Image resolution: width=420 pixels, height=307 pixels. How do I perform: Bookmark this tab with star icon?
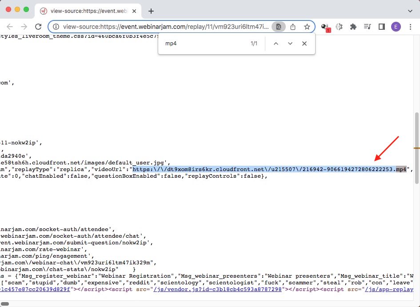[307, 27]
